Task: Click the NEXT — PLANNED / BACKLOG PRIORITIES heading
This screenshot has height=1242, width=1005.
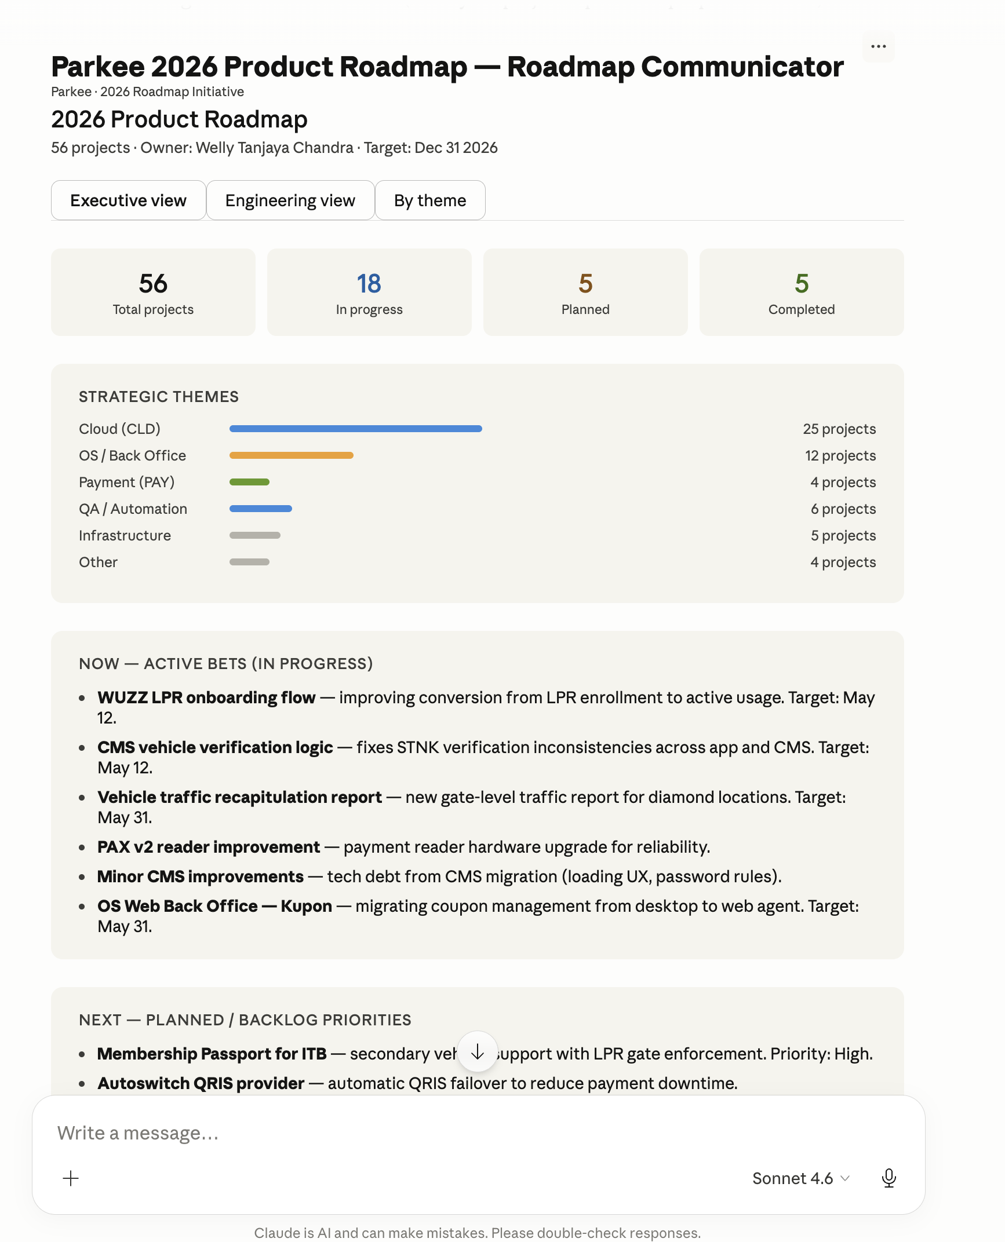Action: click(245, 1020)
